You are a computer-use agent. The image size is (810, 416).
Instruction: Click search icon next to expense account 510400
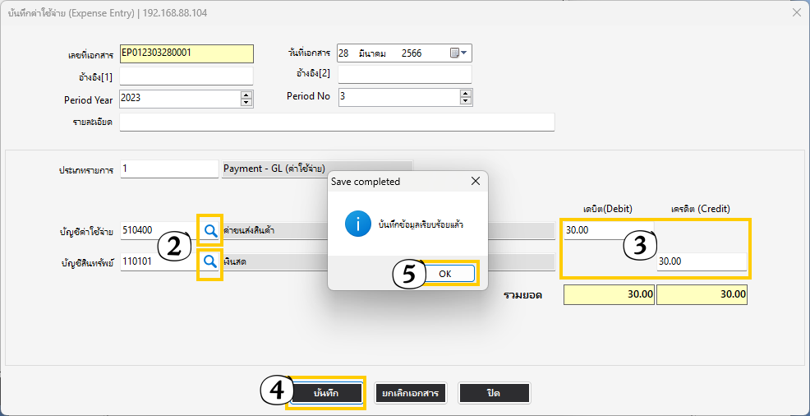(210, 230)
